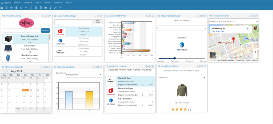Click Report a map error link
The height and width of the screenshot is (124, 273).
pos(252,60)
